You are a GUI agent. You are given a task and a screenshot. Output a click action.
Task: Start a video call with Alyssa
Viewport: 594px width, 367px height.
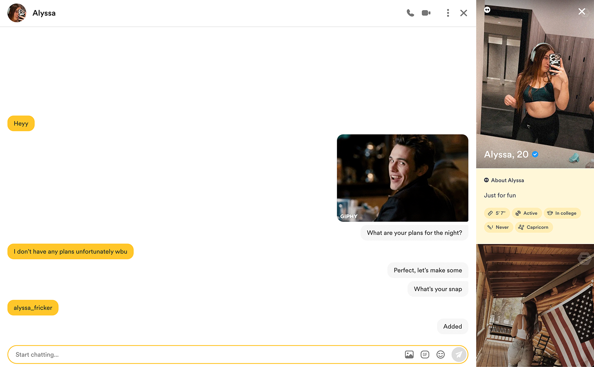tap(426, 13)
